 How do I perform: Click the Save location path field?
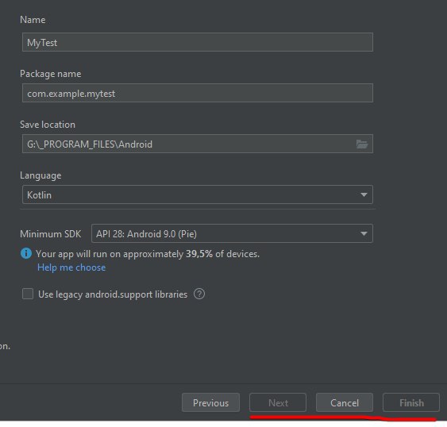[197, 144]
